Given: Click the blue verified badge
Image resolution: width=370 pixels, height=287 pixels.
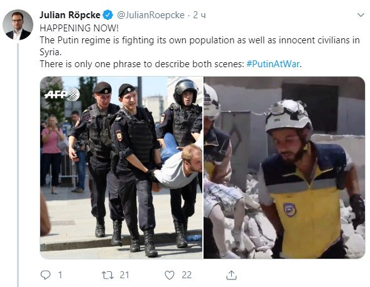Looking at the screenshot, I should 108,15.
